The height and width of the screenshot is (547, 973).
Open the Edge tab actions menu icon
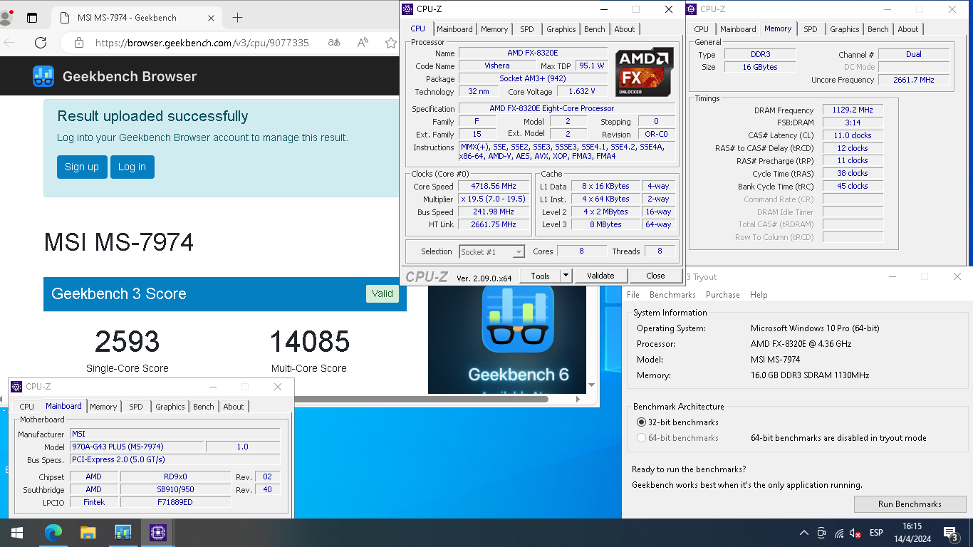(x=32, y=18)
